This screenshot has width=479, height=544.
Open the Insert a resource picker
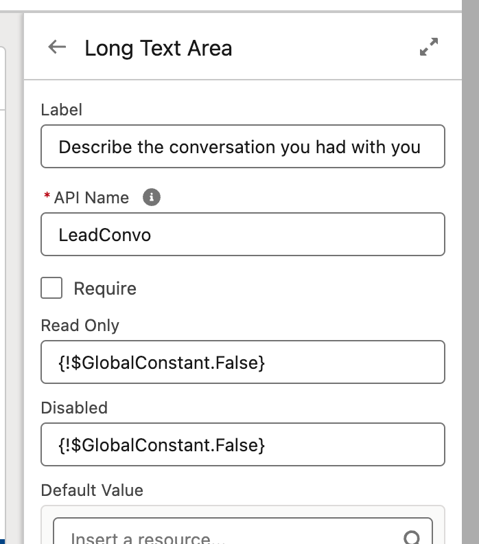pos(243,532)
